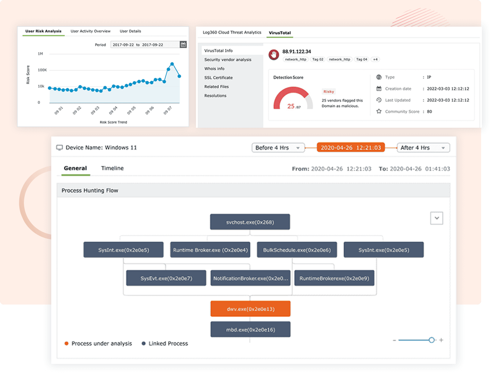Click the calendar icon next to Period
The width and height of the screenshot is (491, 373).
pos(183,44)
